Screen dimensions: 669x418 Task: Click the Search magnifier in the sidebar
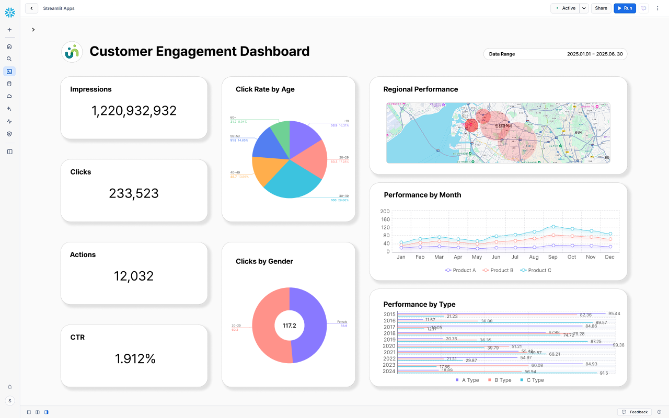[x=9, y=59]
